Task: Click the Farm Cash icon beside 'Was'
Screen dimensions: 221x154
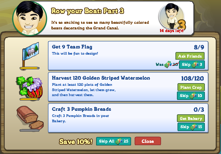Action: (x=168, y=64)
